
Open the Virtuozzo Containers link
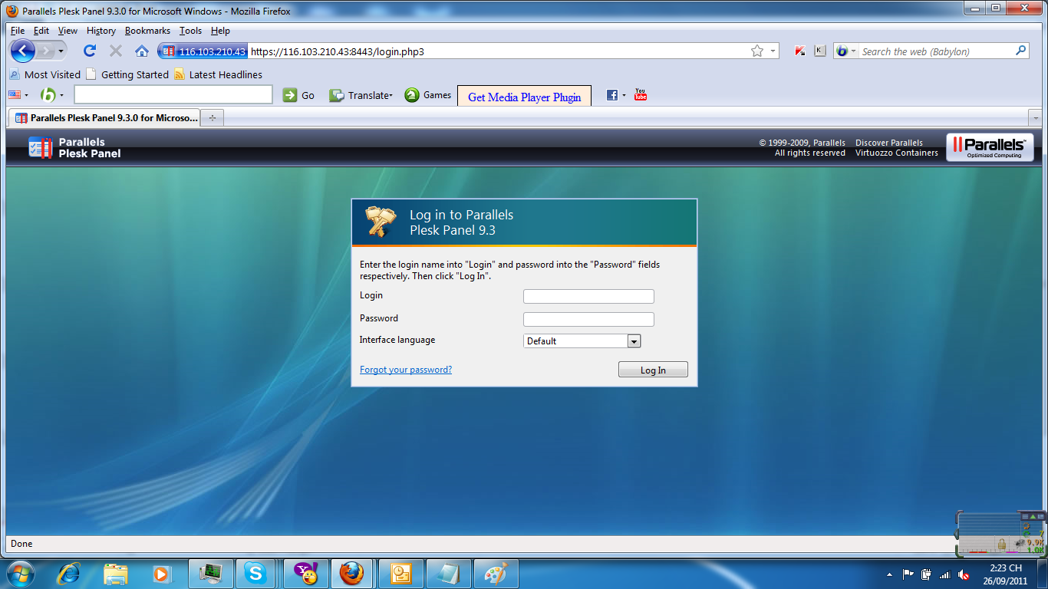[897, 153]
